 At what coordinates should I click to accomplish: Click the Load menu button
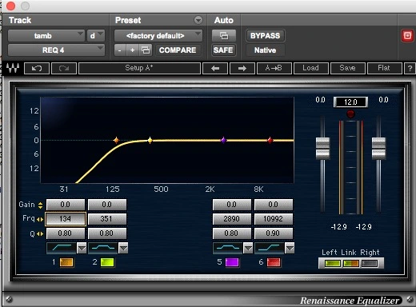click(x=310, y=68)
